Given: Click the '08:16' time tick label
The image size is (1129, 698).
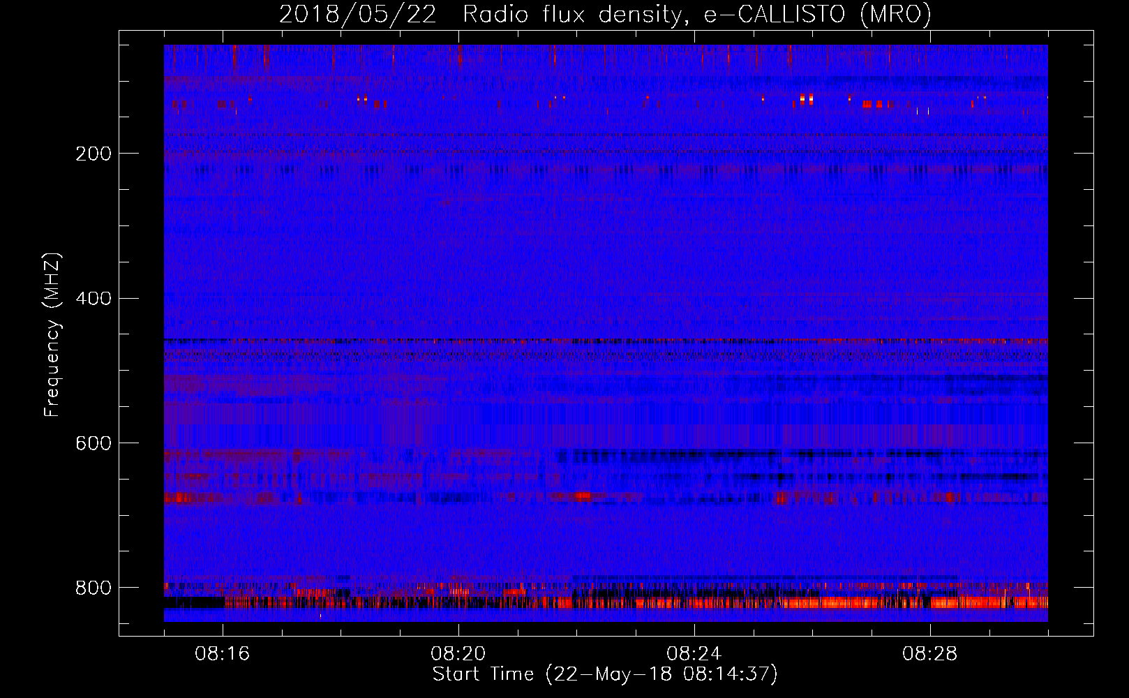Looking at the screenshot, I should 223,654.
